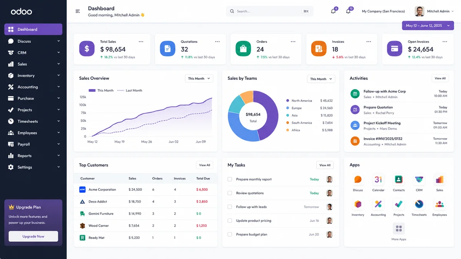
Task: Open the Invoice #INV/2025/0132 activity
Action: (x=399, y=141)
